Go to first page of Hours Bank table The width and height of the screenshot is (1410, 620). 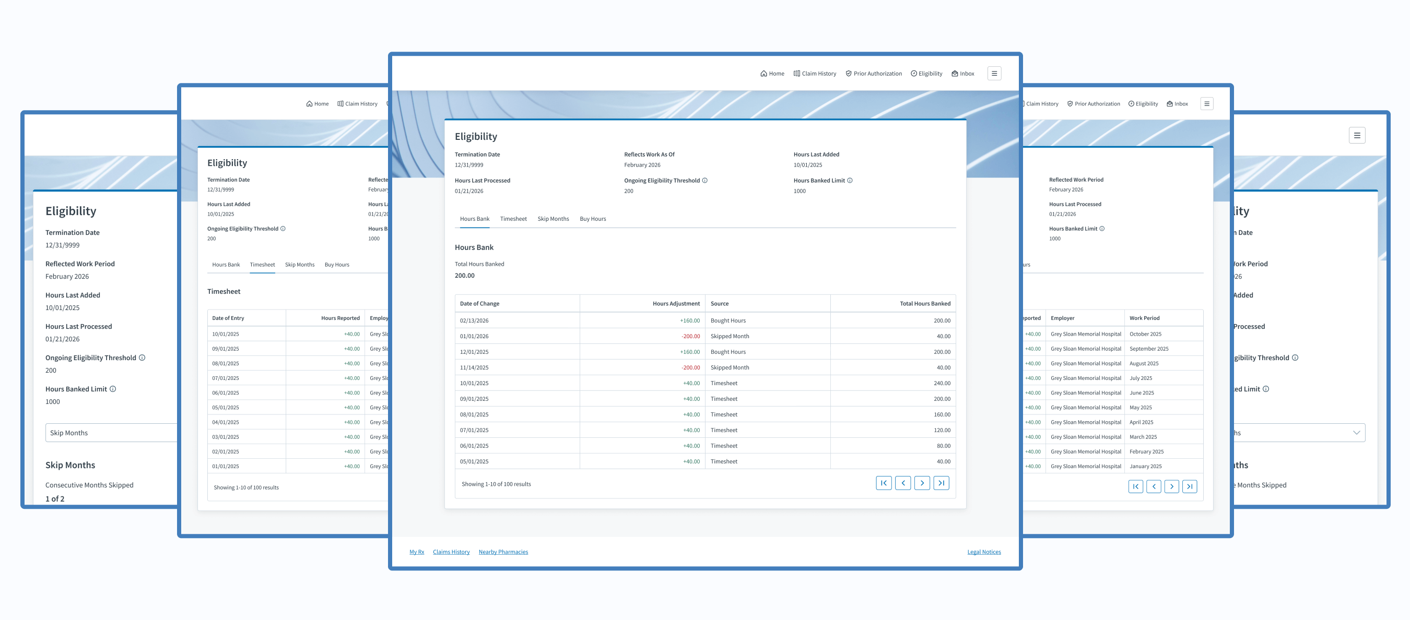coord(884,483)
